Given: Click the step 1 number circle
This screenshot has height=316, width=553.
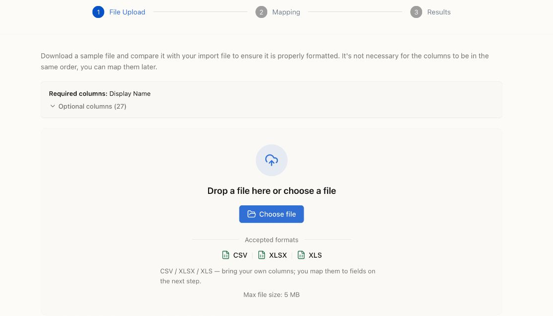Looking at the screenshot, I should coord(98,12).
